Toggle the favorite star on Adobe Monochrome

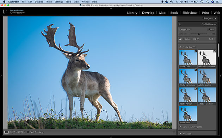(215, 51)
